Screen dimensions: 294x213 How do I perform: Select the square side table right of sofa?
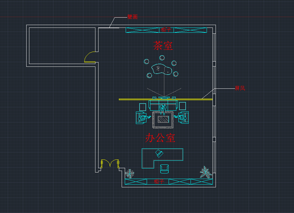click(183, 106)
